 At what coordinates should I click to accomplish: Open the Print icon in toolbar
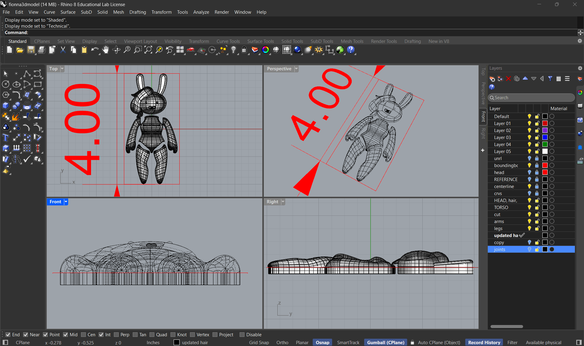(41, 50)
